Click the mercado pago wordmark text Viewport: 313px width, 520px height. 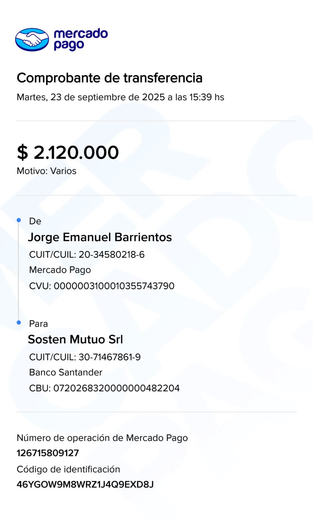(x=80, y=39)
